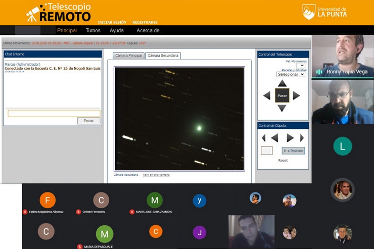The height and width of the screenshot is (249, 374).
Task: Rotate dome left with large left arrow
Action: (x=274, y=138)
